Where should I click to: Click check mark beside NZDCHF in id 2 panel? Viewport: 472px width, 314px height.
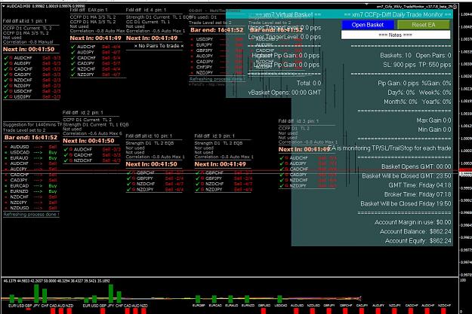[x=66, y=160]
